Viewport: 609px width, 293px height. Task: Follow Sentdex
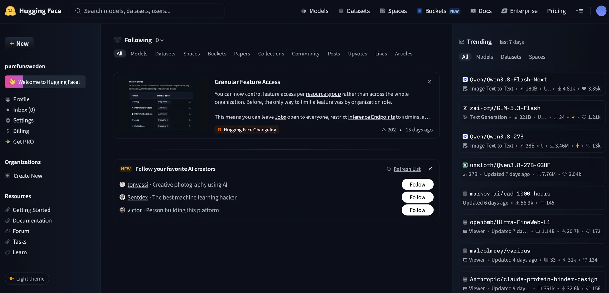pyautogui.click(x=417, y=197)
